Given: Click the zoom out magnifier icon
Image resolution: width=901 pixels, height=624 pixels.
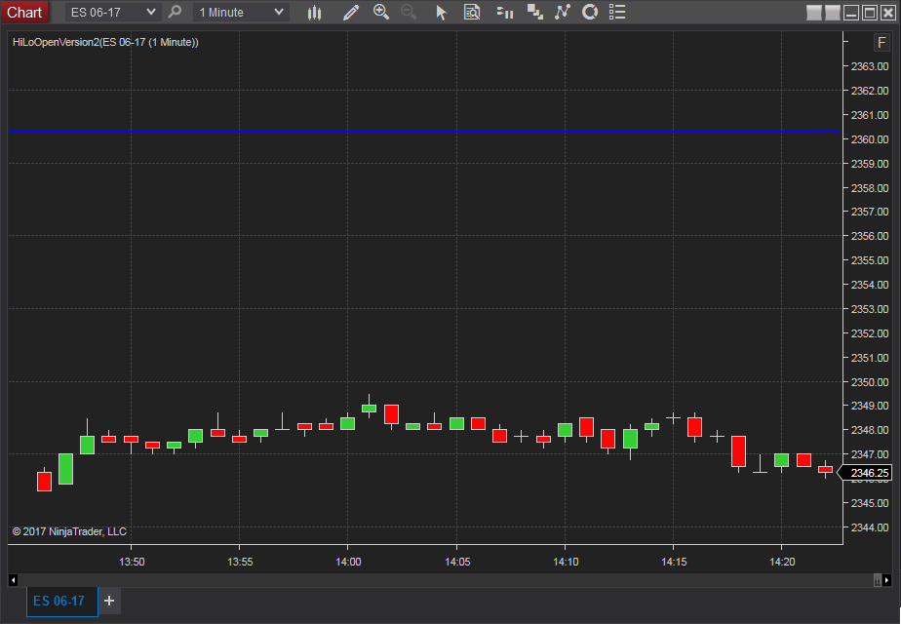Looking at the screenshot, I should click(x=409, y=12).
